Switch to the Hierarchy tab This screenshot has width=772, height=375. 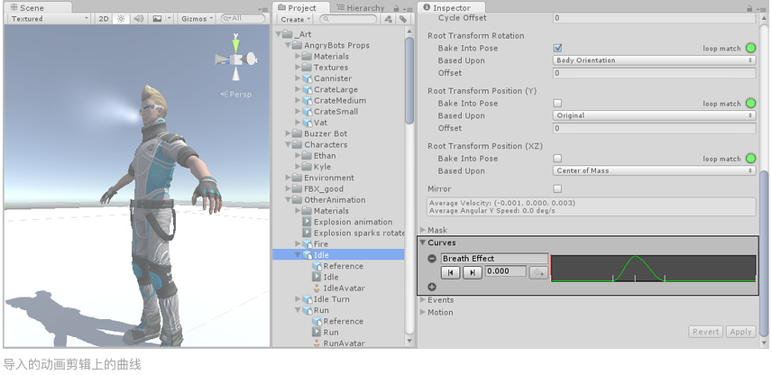pos(361,8)
